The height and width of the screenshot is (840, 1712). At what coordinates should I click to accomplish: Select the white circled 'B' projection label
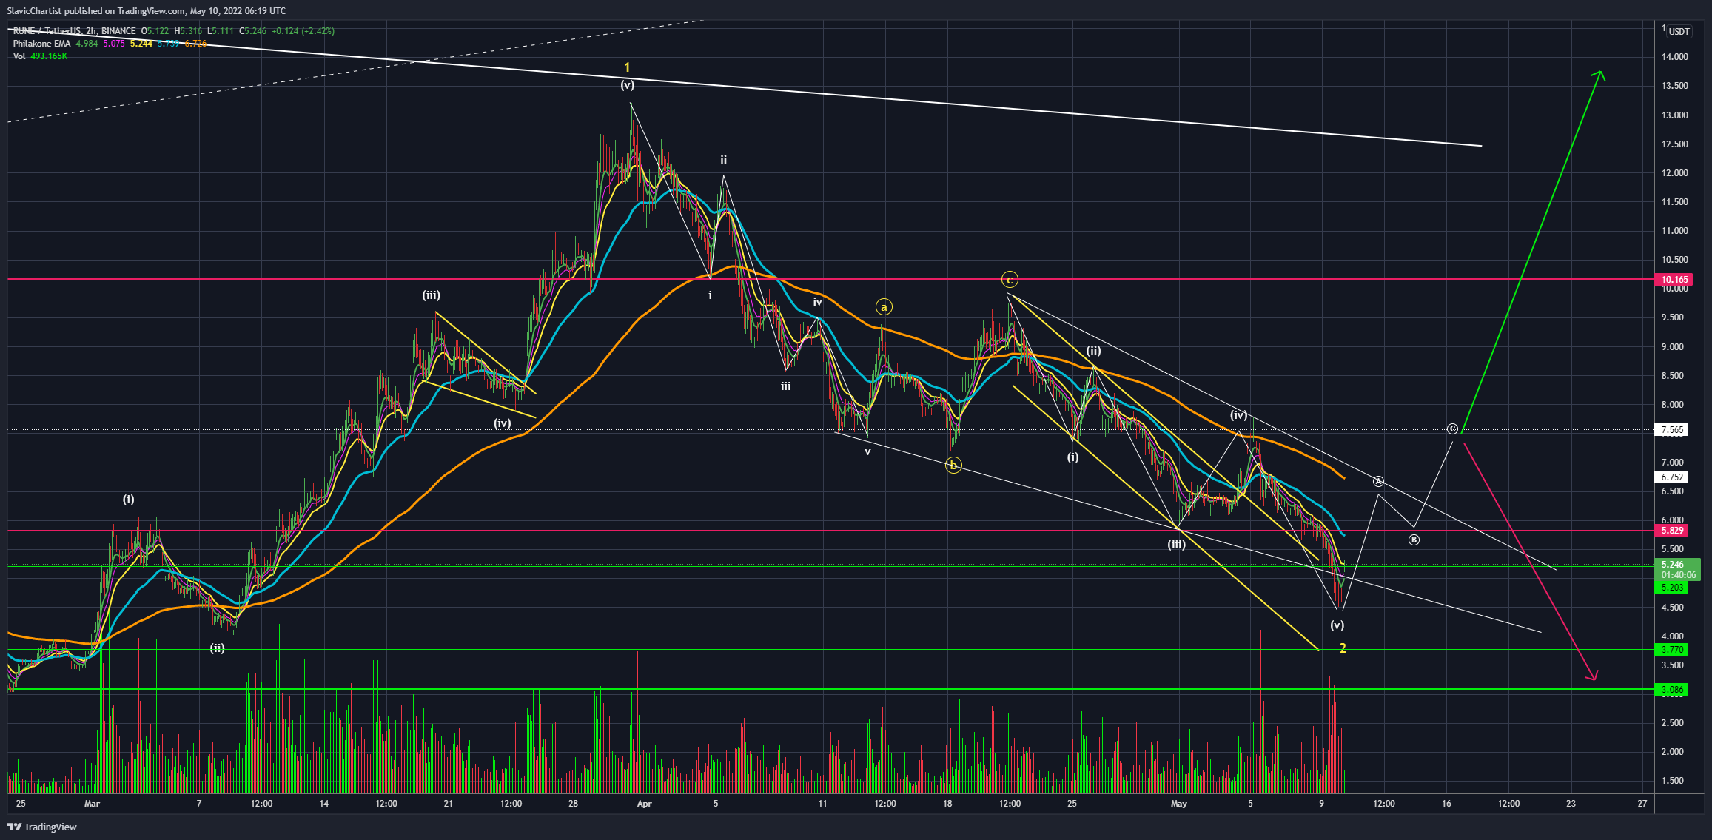[1414, 540]
